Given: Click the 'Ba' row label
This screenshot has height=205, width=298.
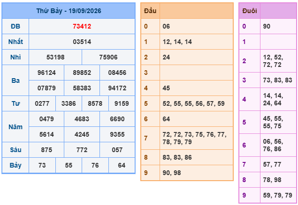Looking at the screenshot, I should click(x=15, y=81).
